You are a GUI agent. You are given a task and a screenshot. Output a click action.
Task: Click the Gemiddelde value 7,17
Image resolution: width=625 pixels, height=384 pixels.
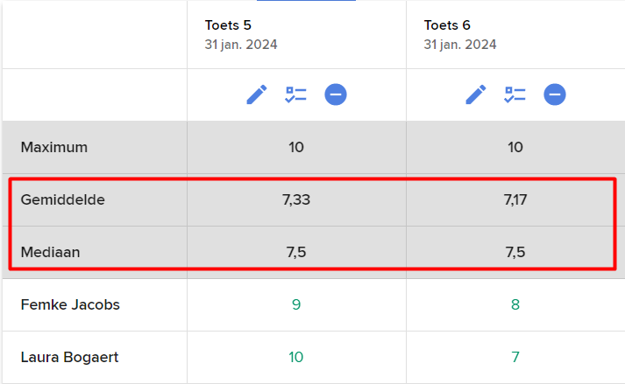point(515,199)
